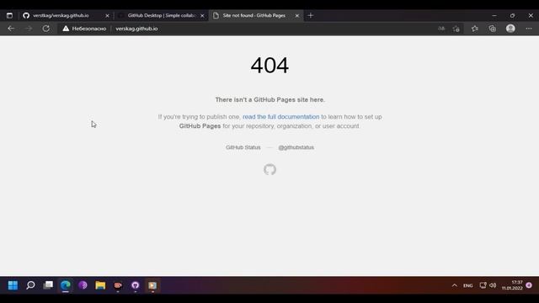This screenshot has width=539, height=303.
Task: Select the Site not found tab
Action: point(256,15)
